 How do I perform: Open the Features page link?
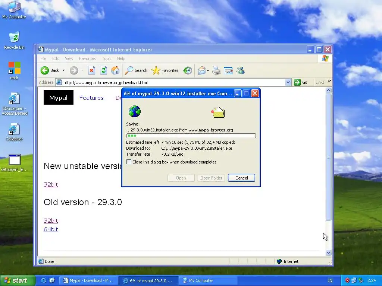[91, 98]
